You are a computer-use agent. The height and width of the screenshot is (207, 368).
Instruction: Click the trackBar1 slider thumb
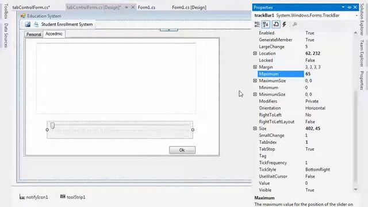point(52,125)
